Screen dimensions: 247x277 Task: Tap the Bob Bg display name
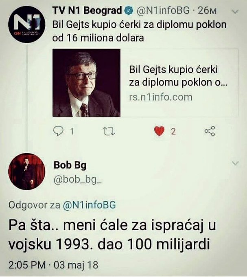pyautogui.click(x=70, y=165)
